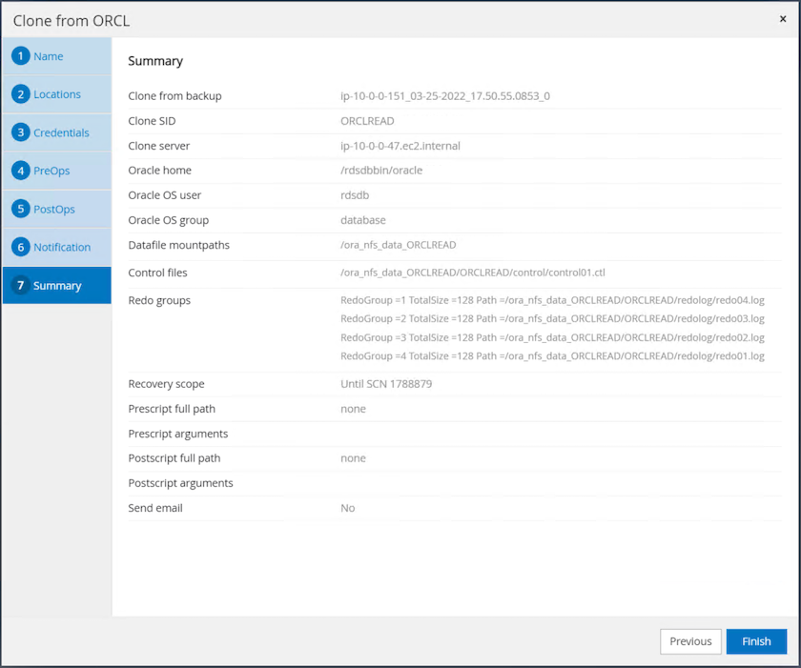Click the step 1 number circle

point(21,56)
